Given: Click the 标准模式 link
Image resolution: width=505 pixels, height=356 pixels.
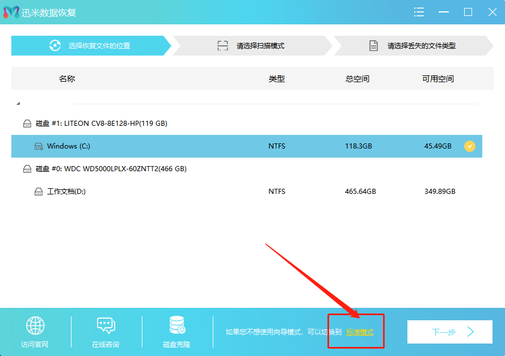Looking at the screenshot, I should [360, 332].
